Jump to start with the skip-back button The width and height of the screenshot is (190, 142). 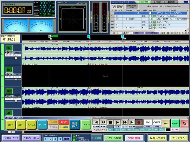point(96,122)
